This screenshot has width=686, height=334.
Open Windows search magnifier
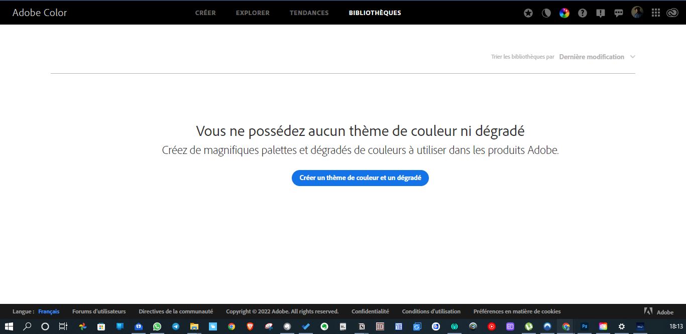click(27, 326)
